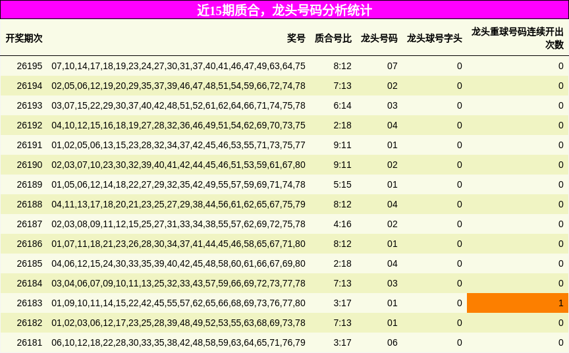Select draw period 26191
The height and width of the screenshot is (353, 569).
[x=30, y=145]
